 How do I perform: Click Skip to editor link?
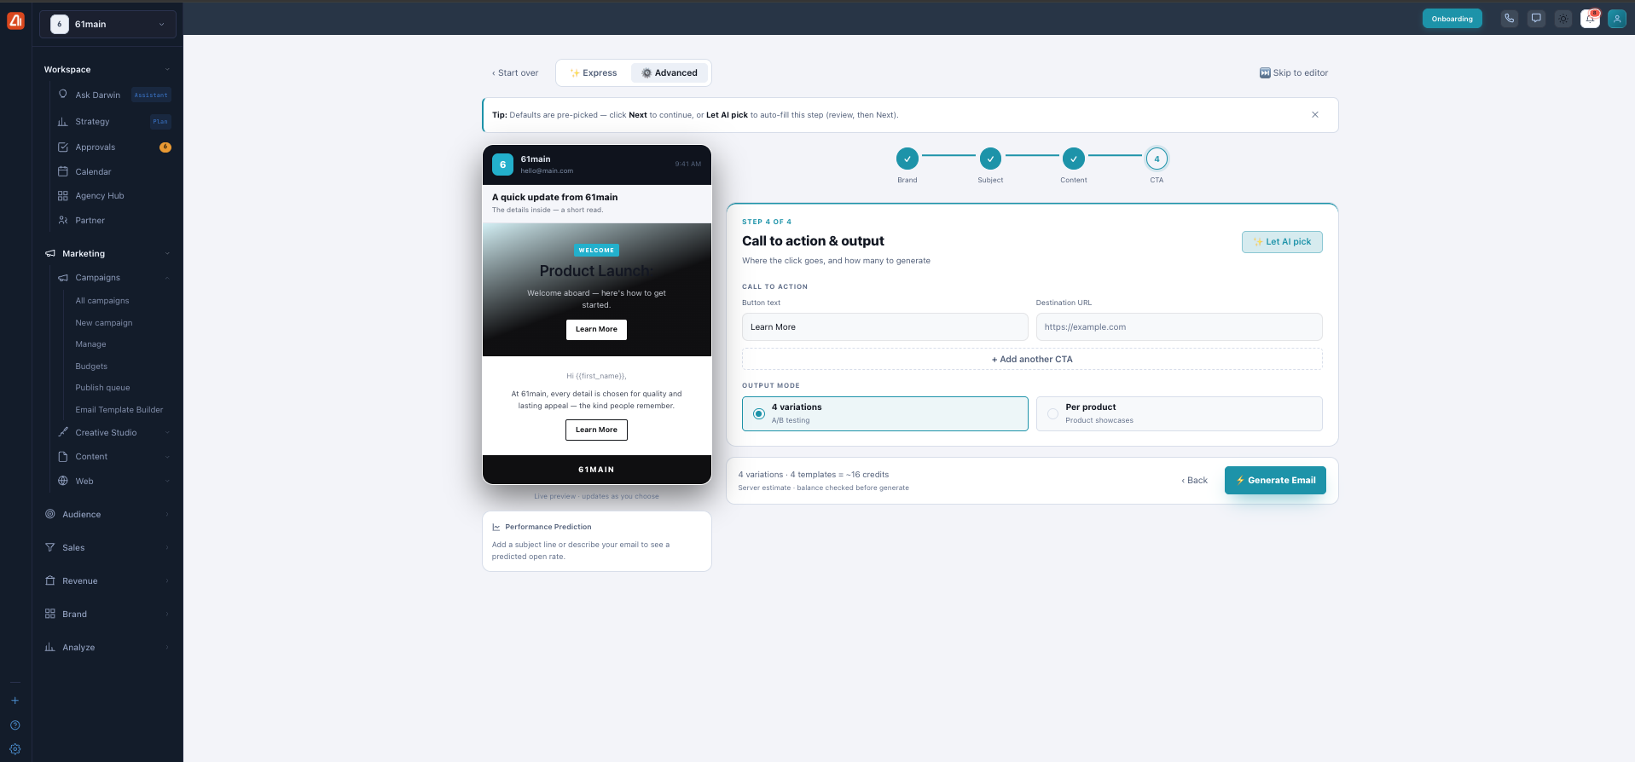pos(1294,73)
